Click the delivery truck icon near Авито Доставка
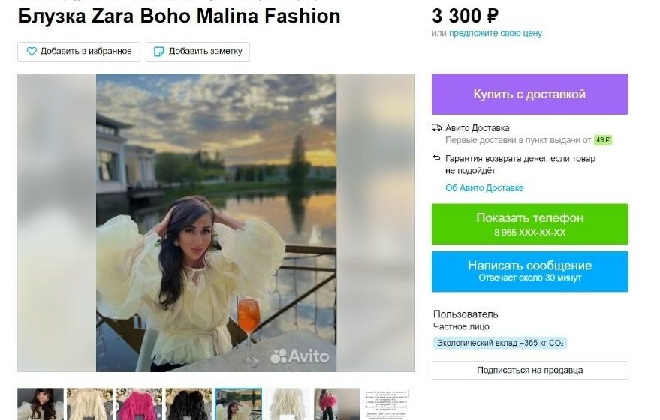The width and height of the screenshot is (660, 420). pos(436,127)
